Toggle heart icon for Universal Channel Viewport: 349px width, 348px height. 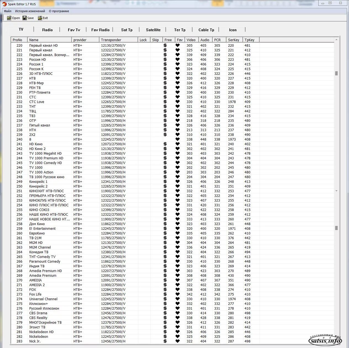(178, 299)
